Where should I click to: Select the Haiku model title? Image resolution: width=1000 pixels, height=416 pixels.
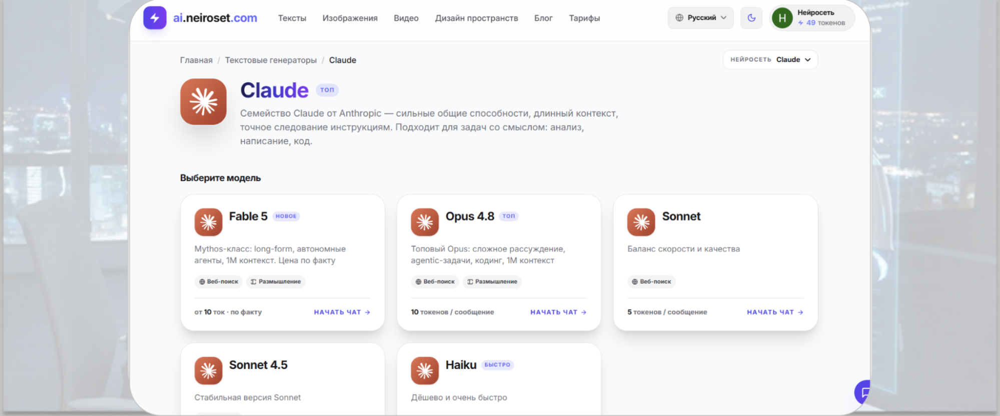tap(461, 365)
